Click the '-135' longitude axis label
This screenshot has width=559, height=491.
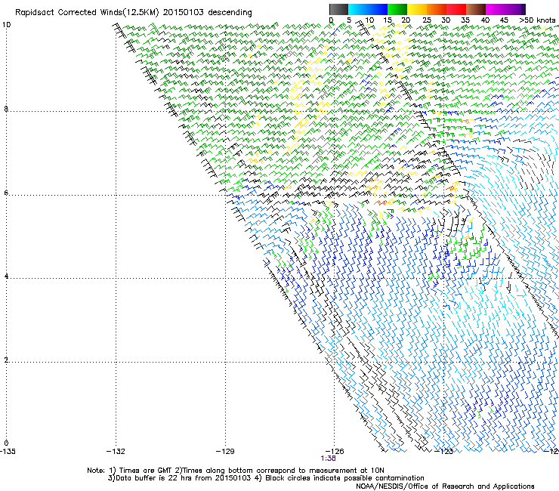(8, 452)
